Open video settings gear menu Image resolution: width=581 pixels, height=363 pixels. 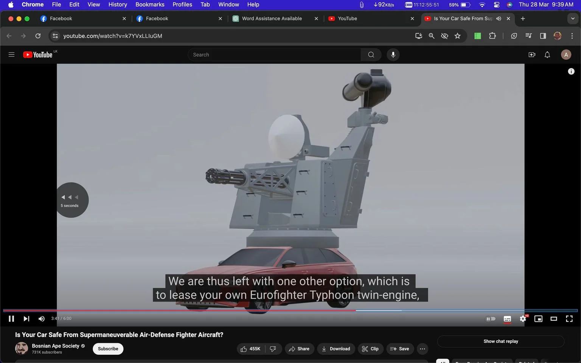click(523, 319)
